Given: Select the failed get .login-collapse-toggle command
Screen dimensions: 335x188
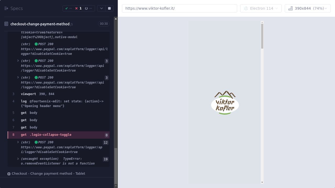Looking at the screenshot, I should click(x=46, y=135).
